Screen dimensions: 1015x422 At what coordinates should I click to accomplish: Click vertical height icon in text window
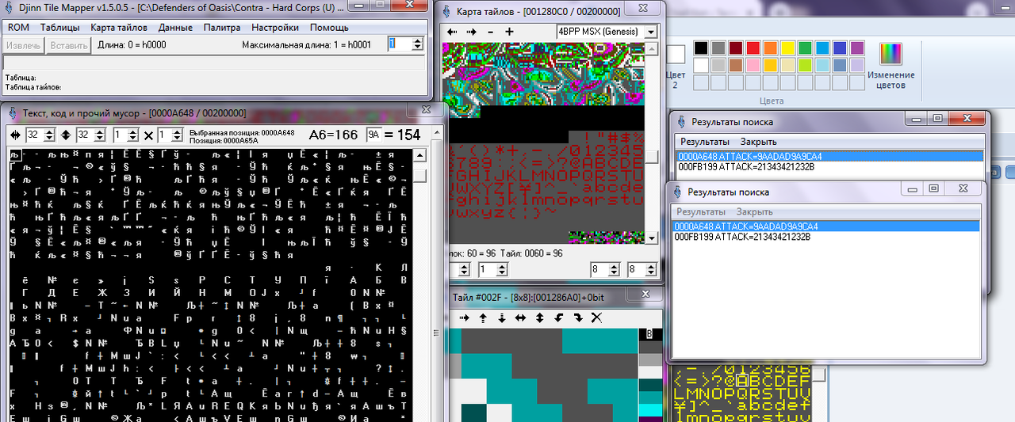point(66,135)
